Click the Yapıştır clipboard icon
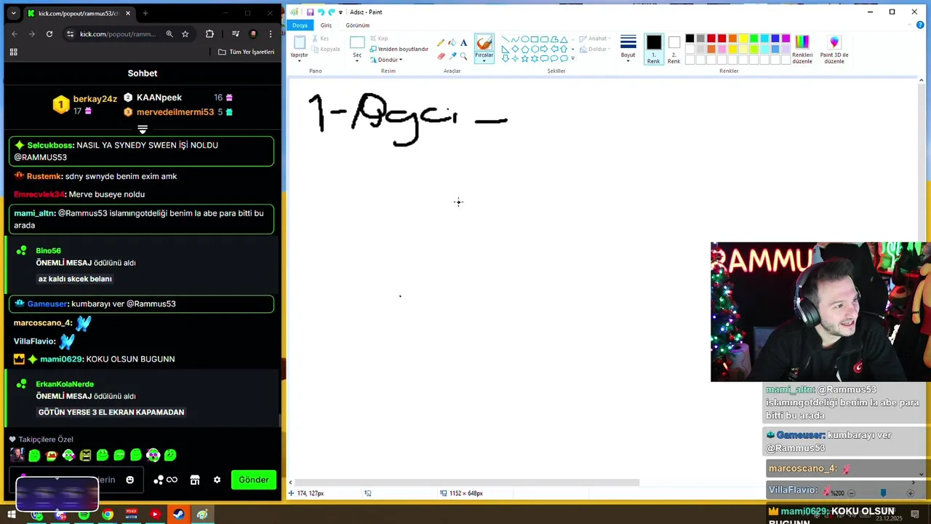This screenshot has width=931, height=524. 299,42
